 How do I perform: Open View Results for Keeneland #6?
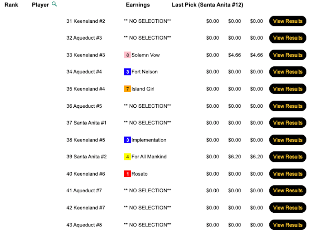pyautogui.click(x=288, y=174)
